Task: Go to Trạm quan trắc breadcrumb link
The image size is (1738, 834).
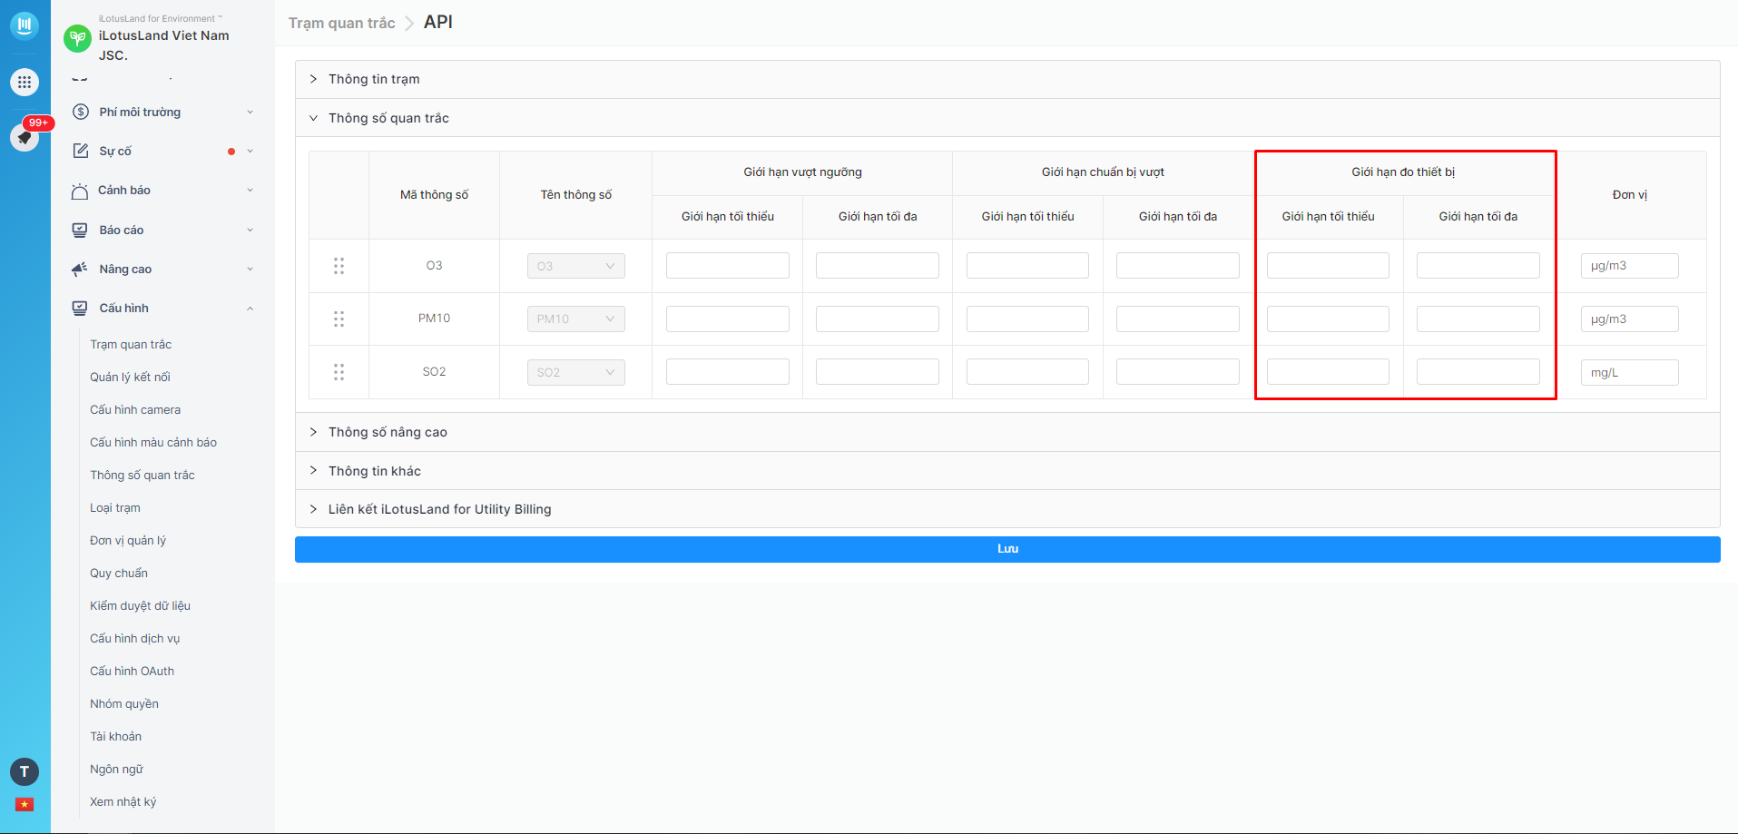Action: (x=342, y=23)
